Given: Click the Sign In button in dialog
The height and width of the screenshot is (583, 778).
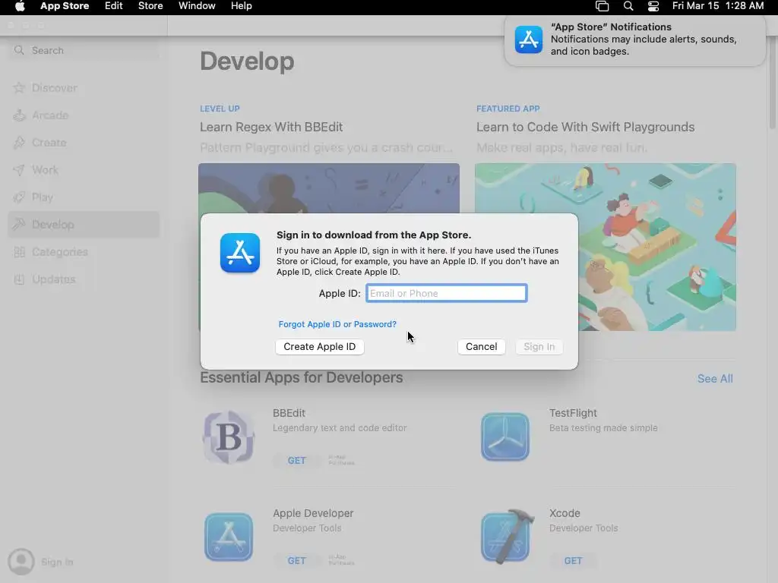Looking at the screenshot, I should click(539, 346).
